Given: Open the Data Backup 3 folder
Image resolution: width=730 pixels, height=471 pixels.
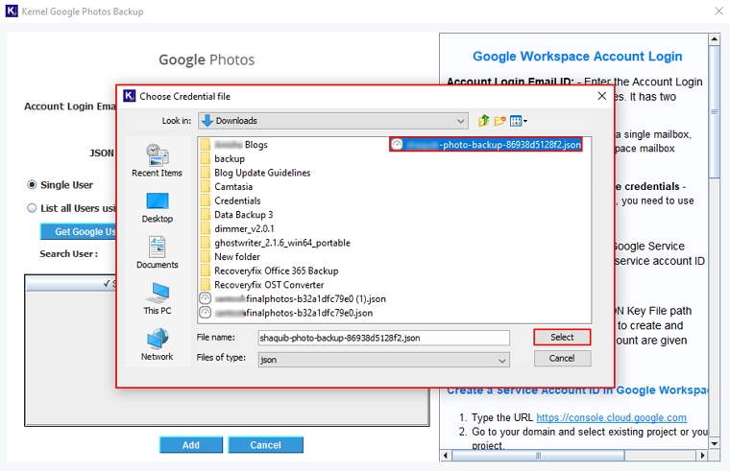Looking at the screenshot, I should tap(243, 215).
